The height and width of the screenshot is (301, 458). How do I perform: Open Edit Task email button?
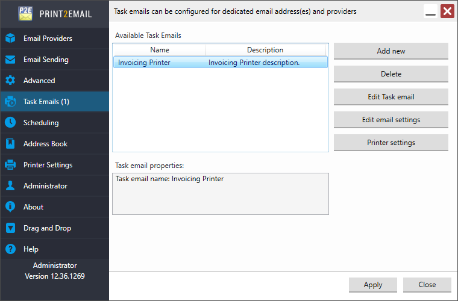click(391, 97)
